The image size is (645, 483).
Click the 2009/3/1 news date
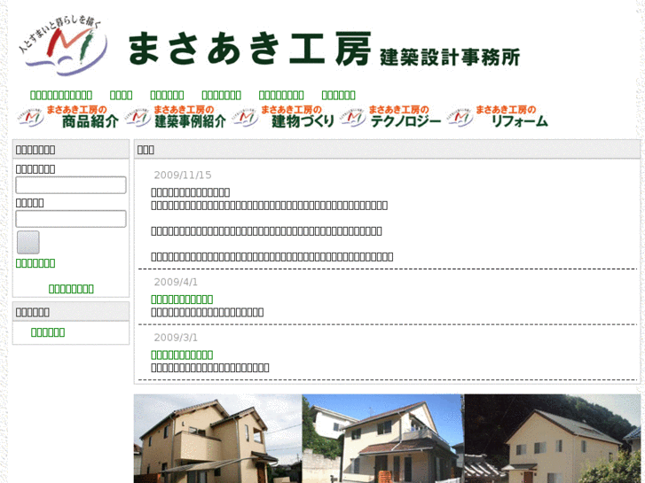tap(176, 338)
